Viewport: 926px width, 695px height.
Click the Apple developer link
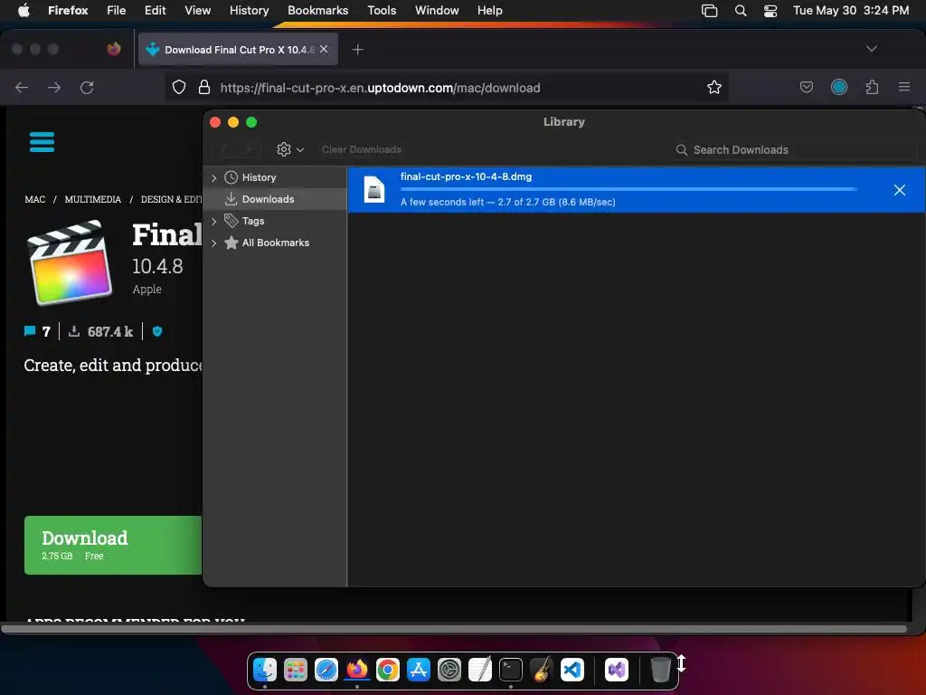[147, 289]
